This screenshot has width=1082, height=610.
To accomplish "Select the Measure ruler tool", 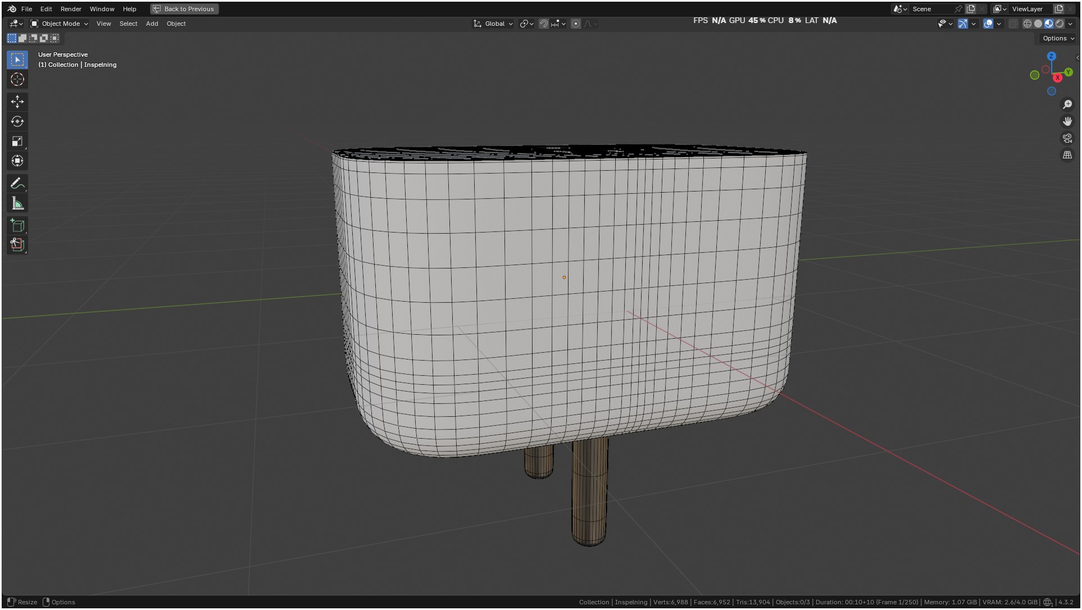I will tap(17, 203).
